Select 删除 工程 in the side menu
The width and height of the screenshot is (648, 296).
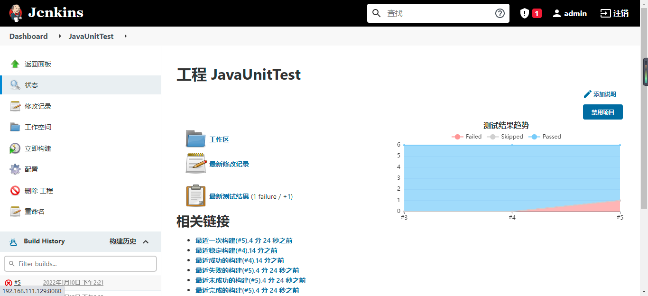[39, 191]
